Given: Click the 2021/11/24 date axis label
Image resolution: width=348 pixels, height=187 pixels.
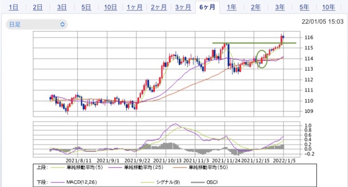Looking at the screenshot, I should 226,160.
